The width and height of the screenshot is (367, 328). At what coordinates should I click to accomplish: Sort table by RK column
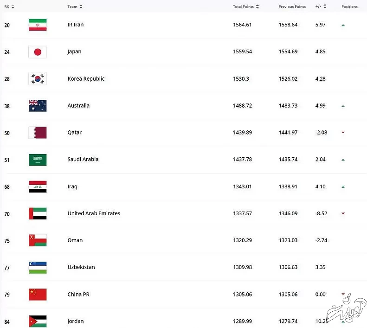point(9,6)
